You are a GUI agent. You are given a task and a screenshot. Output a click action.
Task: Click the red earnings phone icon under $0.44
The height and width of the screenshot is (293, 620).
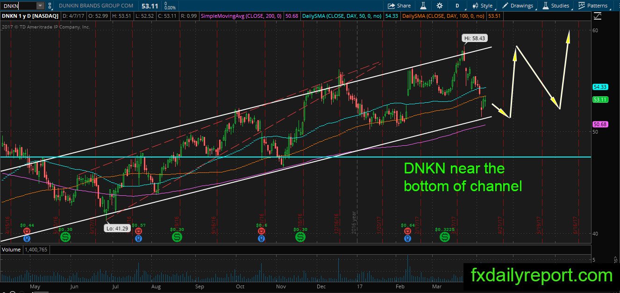tap(27, 231)
